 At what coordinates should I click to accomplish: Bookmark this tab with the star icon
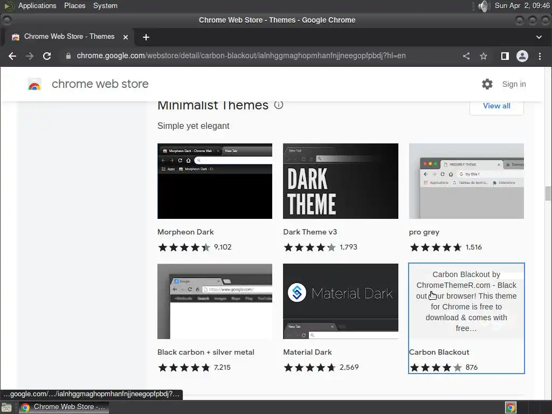484,56
